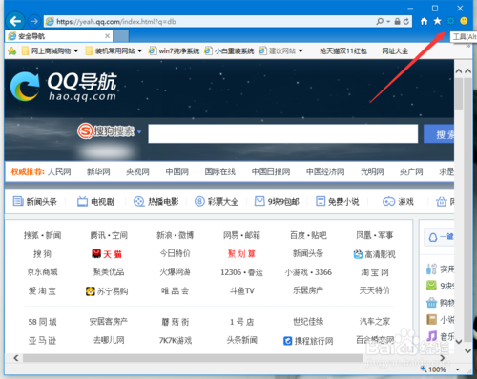Open 免费小说 channel icon link
Screen dimensions: 477x379
[x=337, y=201]
